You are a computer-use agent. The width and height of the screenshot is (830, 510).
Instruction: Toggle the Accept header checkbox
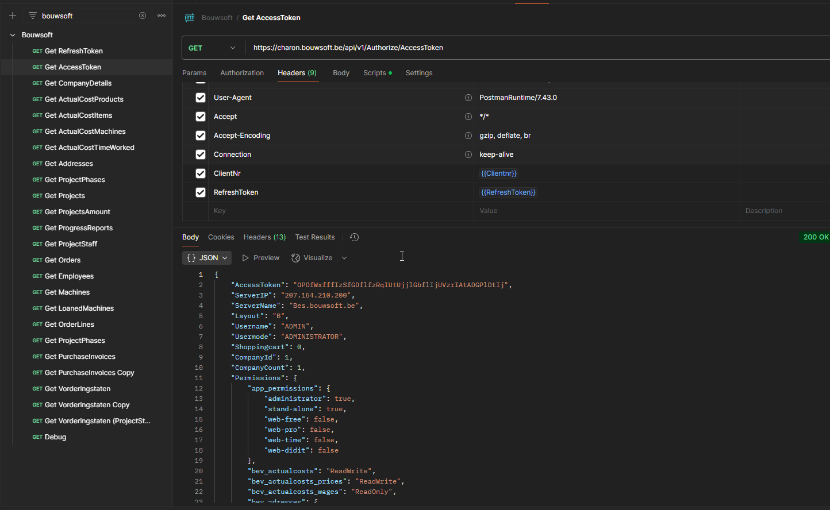[x=201, y=117]
